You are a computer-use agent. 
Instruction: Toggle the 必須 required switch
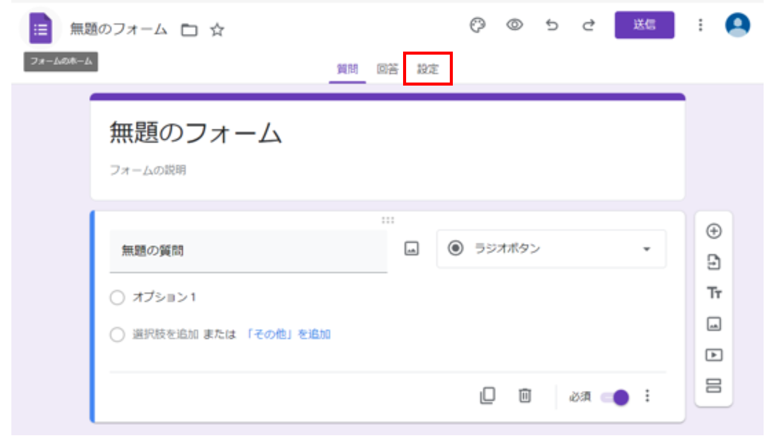615,398
